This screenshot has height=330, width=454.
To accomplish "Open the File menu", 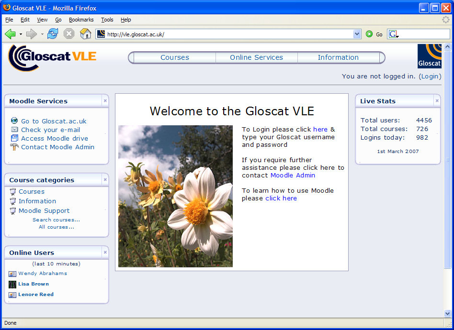I will [9, 20].
